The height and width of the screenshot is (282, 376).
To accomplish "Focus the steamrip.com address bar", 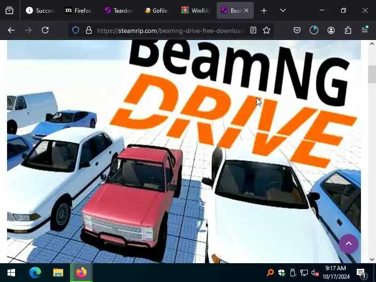I will pos(170,31).
